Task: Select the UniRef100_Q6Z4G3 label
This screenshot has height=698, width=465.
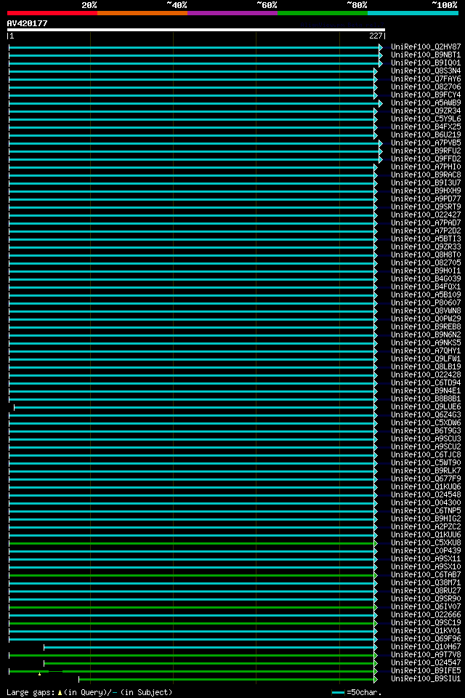Action: [426, 415]
